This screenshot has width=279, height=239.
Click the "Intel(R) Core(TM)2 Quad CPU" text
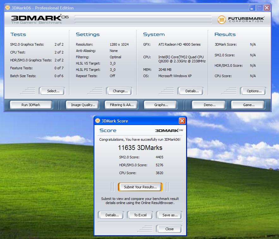[x=181, y=57]
